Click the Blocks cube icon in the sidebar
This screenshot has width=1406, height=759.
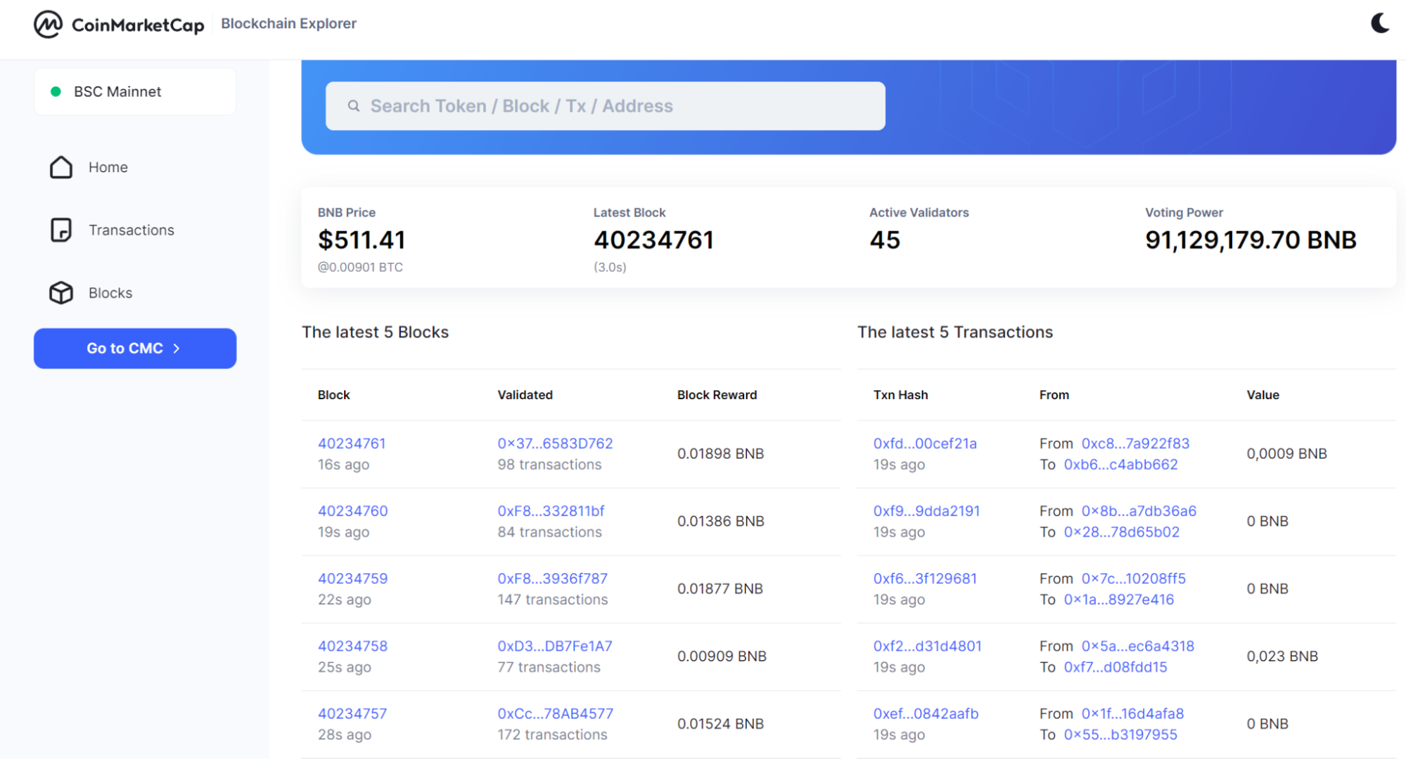pos(61,292)
